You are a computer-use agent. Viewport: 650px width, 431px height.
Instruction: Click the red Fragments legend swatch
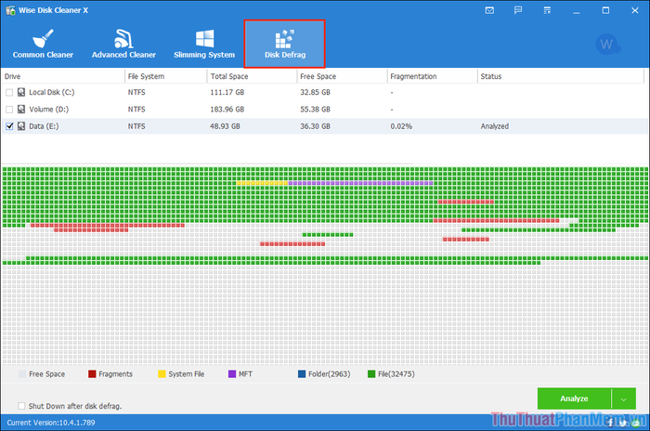click(x=93, y=374)
